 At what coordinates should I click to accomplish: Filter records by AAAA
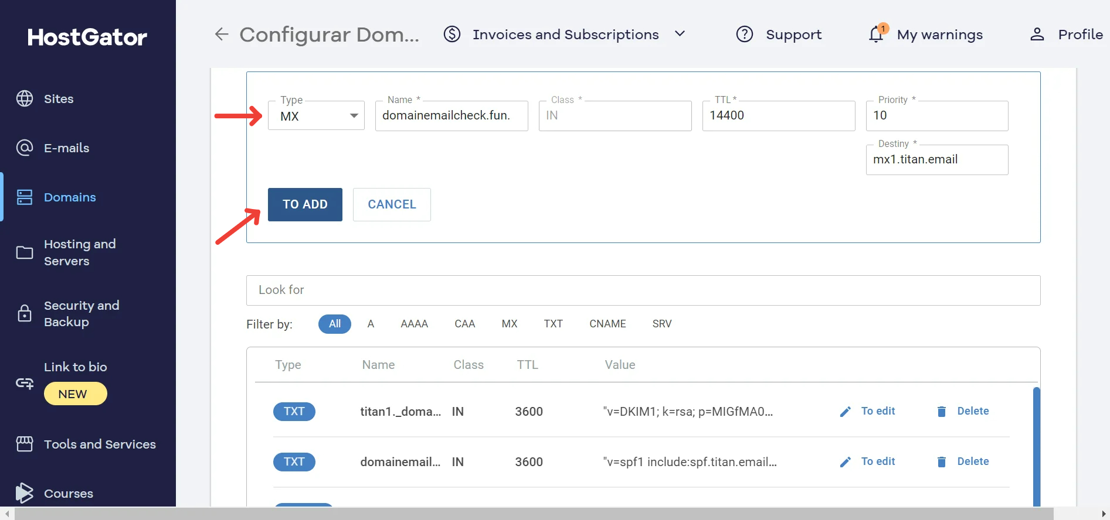414,324
